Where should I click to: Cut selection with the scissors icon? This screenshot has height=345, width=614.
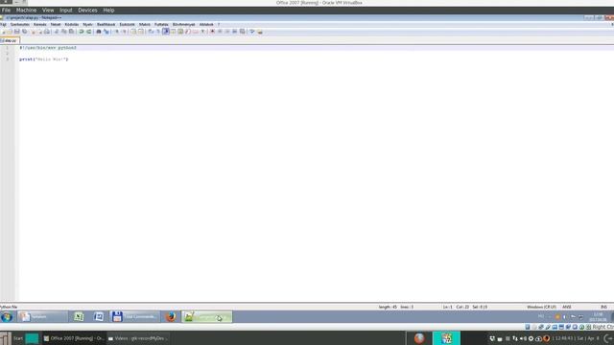(x=56, y=32)
